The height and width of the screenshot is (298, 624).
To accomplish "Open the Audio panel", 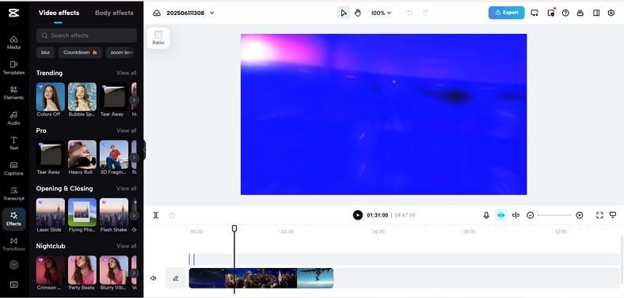I will pos(13,119).
